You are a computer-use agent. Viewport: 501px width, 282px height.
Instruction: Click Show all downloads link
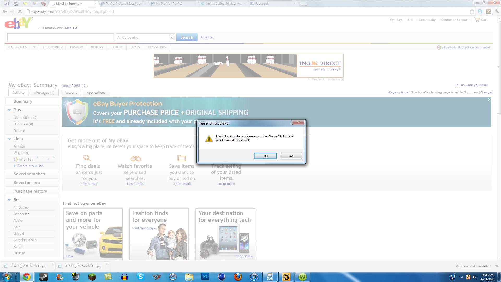coord(475,266)
